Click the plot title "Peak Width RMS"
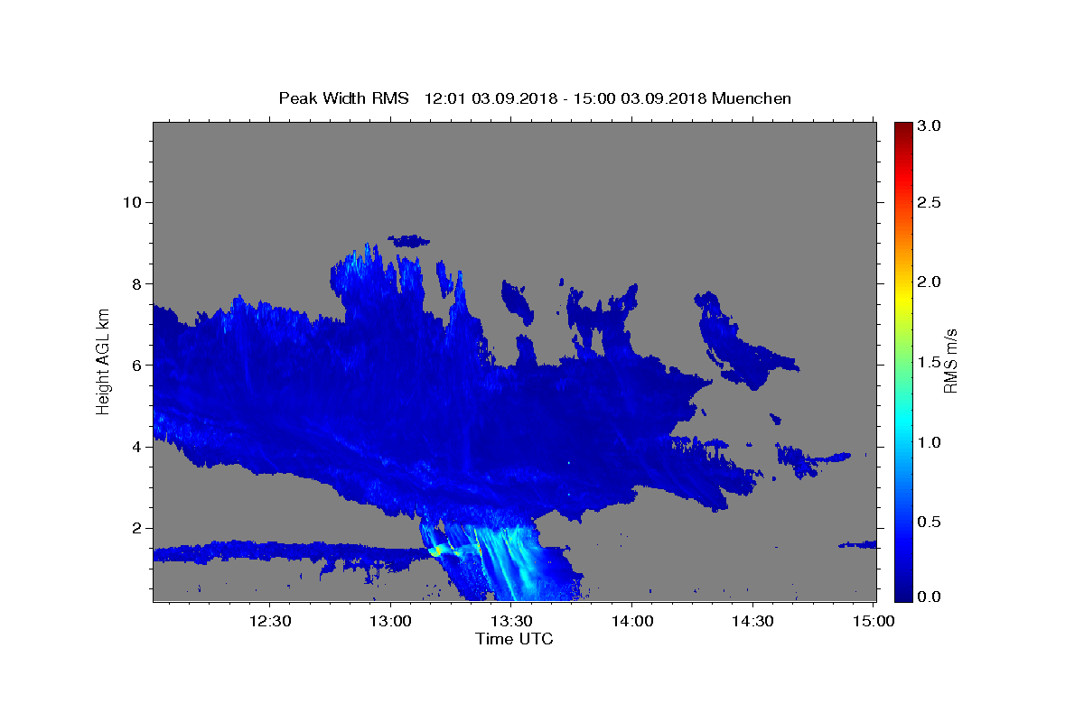This screenshot has height=722, width=1084. tap(343, 98)
